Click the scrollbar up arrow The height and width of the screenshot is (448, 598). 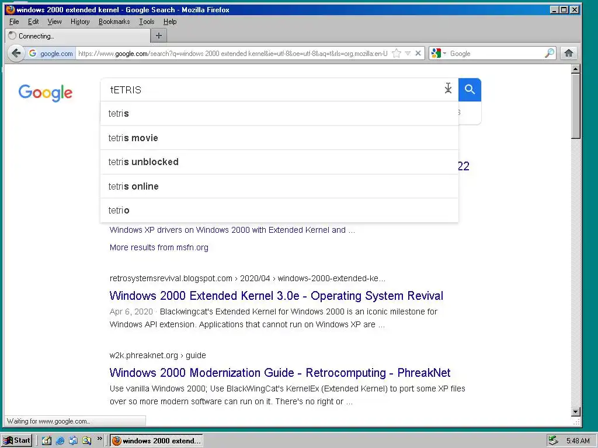click(x=576, y=69)
